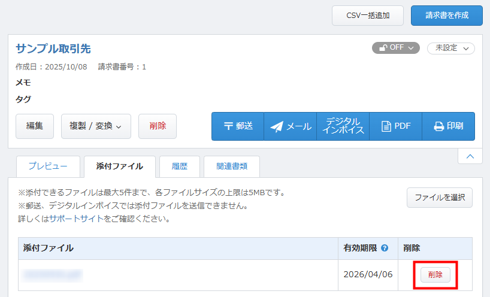Print the invoice with 印刷 button
The image size is (490, 297).
pos(448,126)
